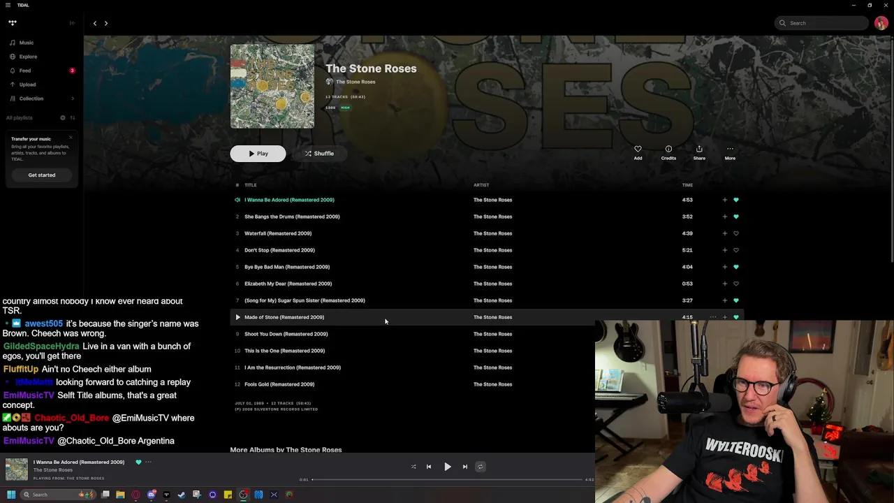894x503 pixels.
Task: Click the Windows taskbar Search box
Action: [58, 495]
